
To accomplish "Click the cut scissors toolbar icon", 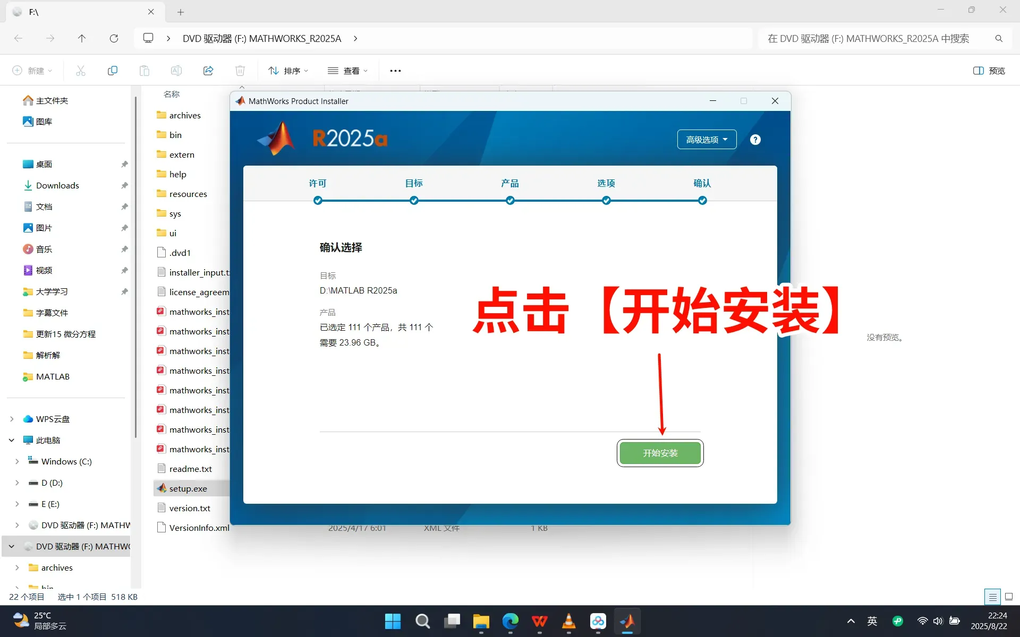I will point(81,71).
